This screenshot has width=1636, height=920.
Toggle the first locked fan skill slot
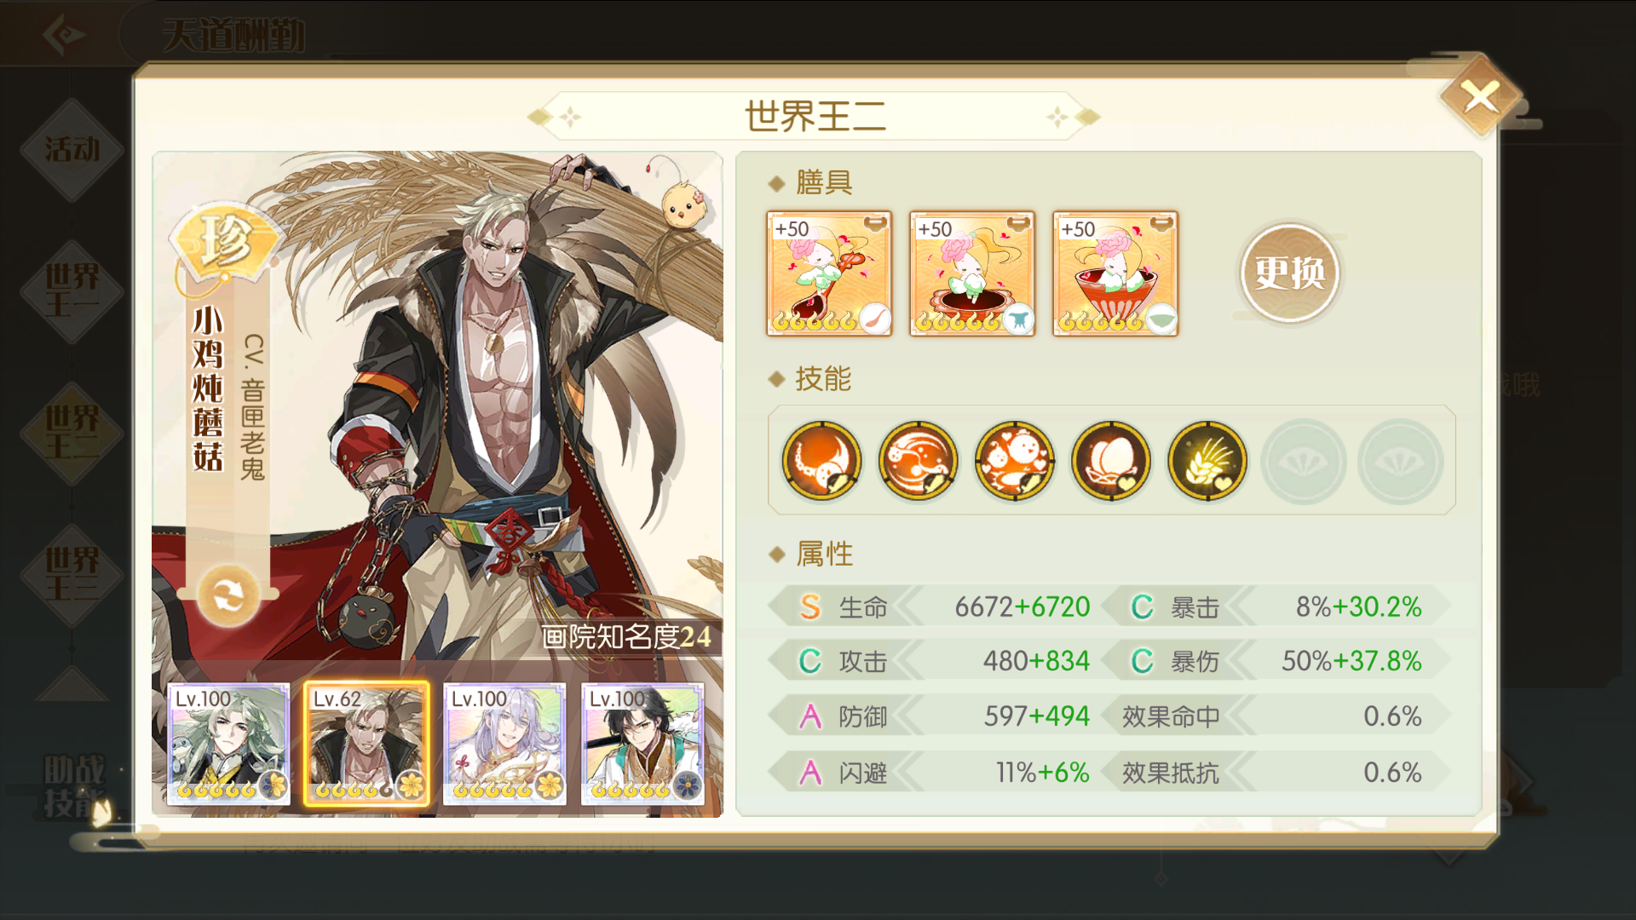(x=1304, y=461)
